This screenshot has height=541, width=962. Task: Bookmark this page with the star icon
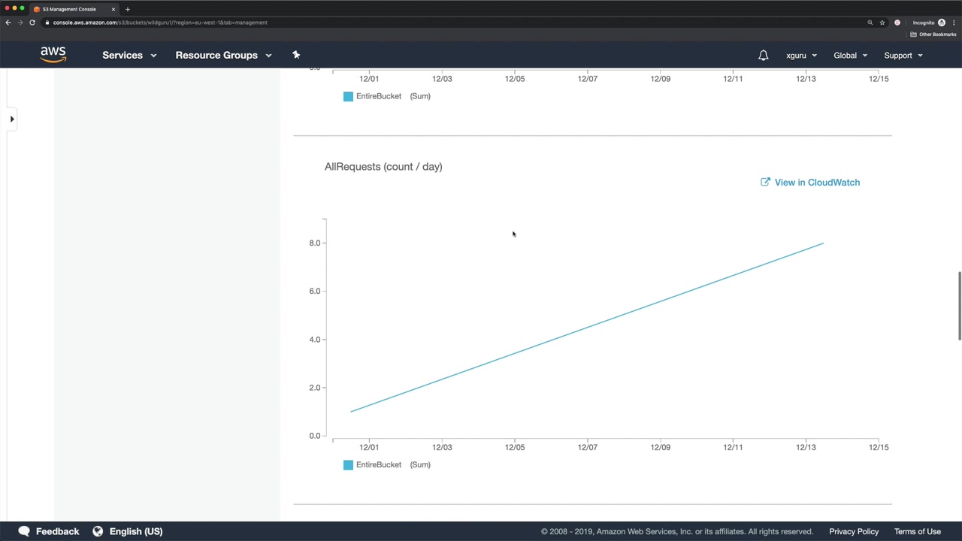click(882, 23)
